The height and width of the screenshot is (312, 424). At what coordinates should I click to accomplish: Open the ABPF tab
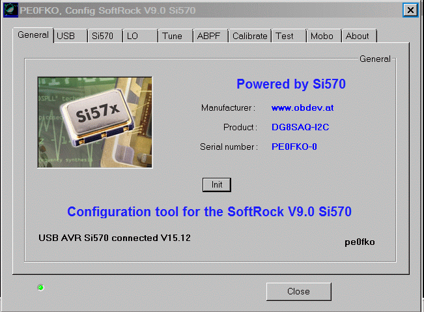(x=208, y=36)
